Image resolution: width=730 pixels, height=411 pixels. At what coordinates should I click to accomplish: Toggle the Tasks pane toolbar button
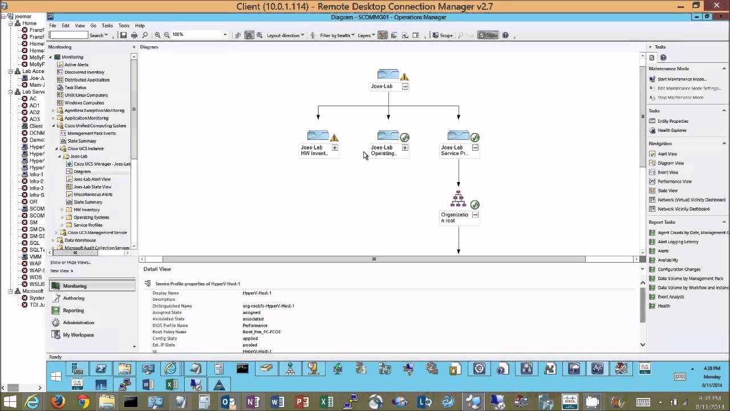coord(488,35)
